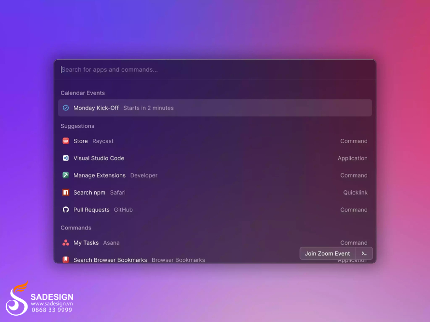This screenshot has height=322, width=430.
Task: Open the Pull Requests GitHub command
Action: (215, 210)
